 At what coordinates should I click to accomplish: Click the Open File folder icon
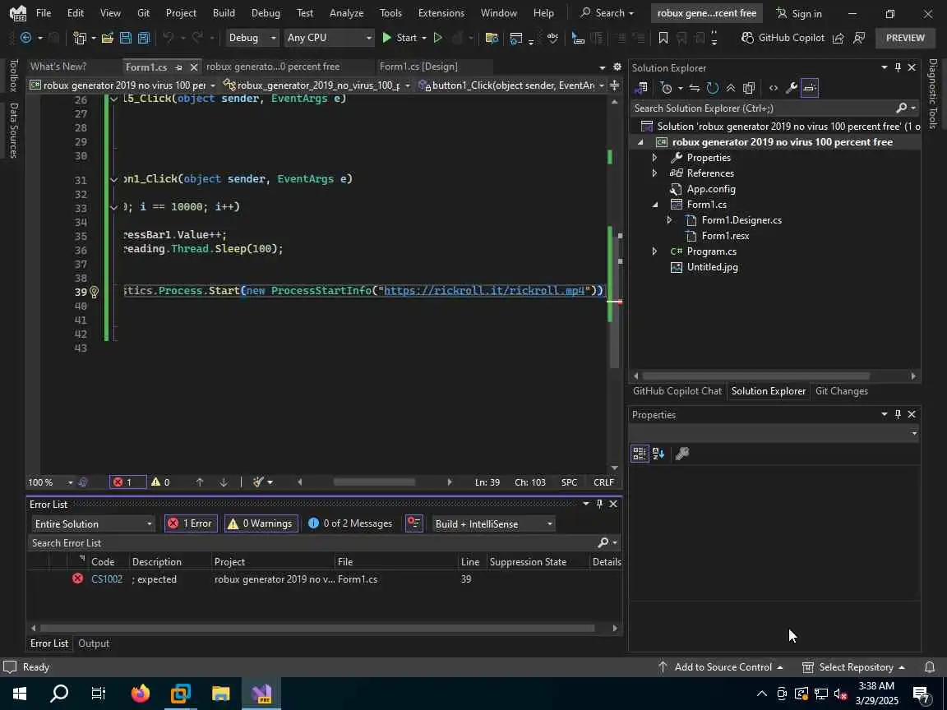tap(108, 38)
